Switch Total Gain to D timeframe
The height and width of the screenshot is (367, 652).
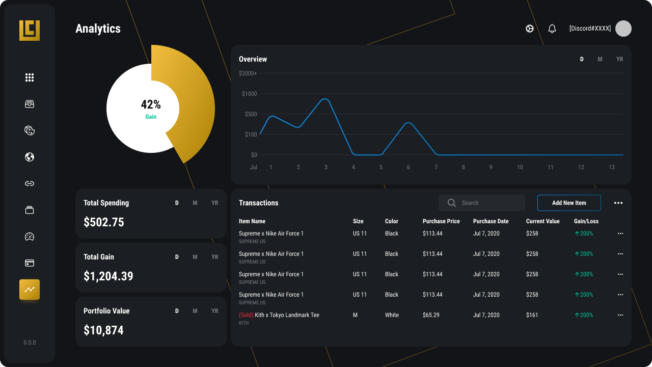pos(177,257)
